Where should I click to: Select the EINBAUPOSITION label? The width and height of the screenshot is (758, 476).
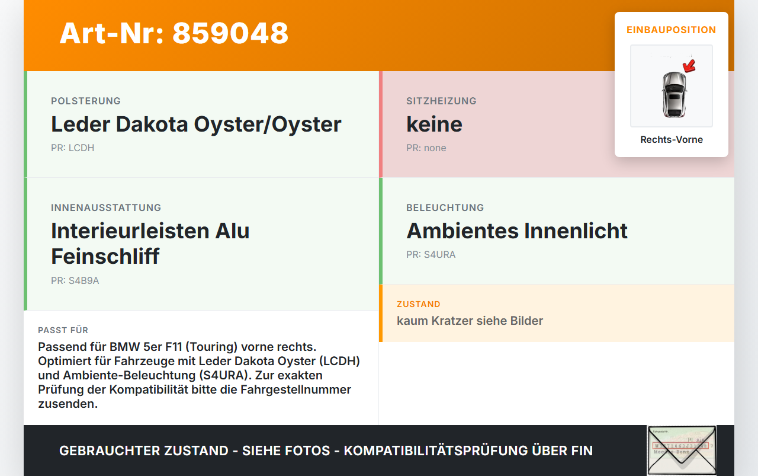[x=672, y=30]
